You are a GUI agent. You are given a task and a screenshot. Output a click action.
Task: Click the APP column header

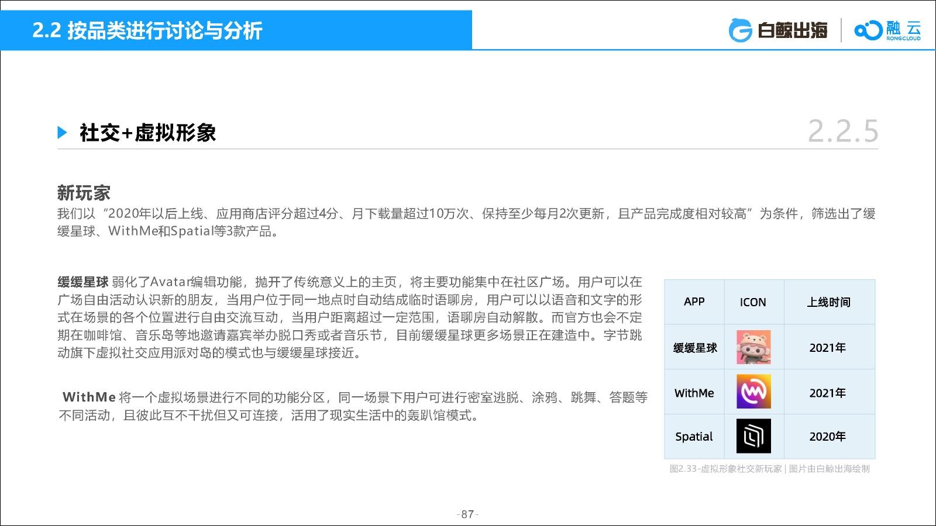pos(694,302)
